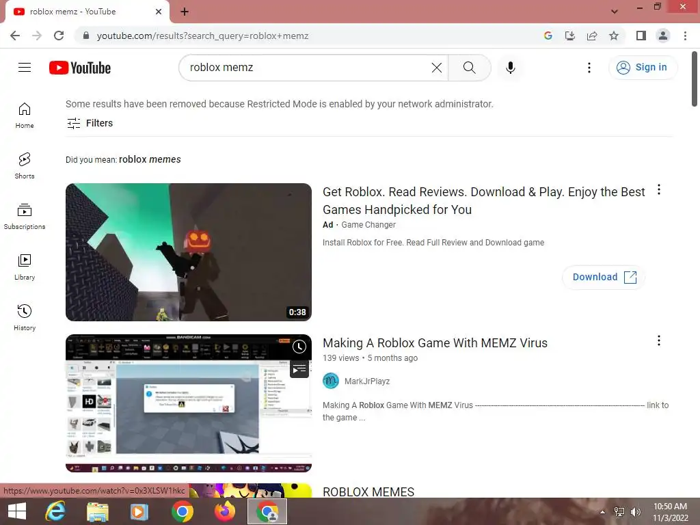Screen dimensions: 700x525
Task: Add MEMZ video to queue icon
Action: pos(299,369)
